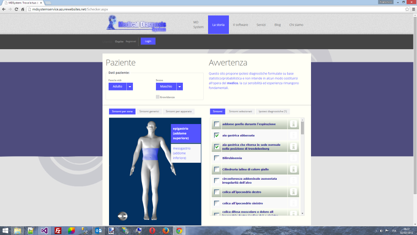The image size is (417, 235).
Task: Click the symptoms list scrollbar down arrow
Action: [302, 213]
